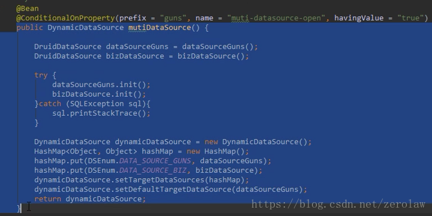Click the bizDataSource() method call

(x=211, y=56)
